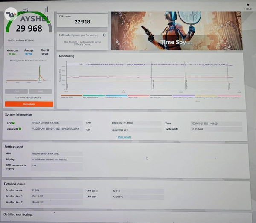Click the Monitoring panel heading
Screen dimensions: 256x223
click(67, 56)
